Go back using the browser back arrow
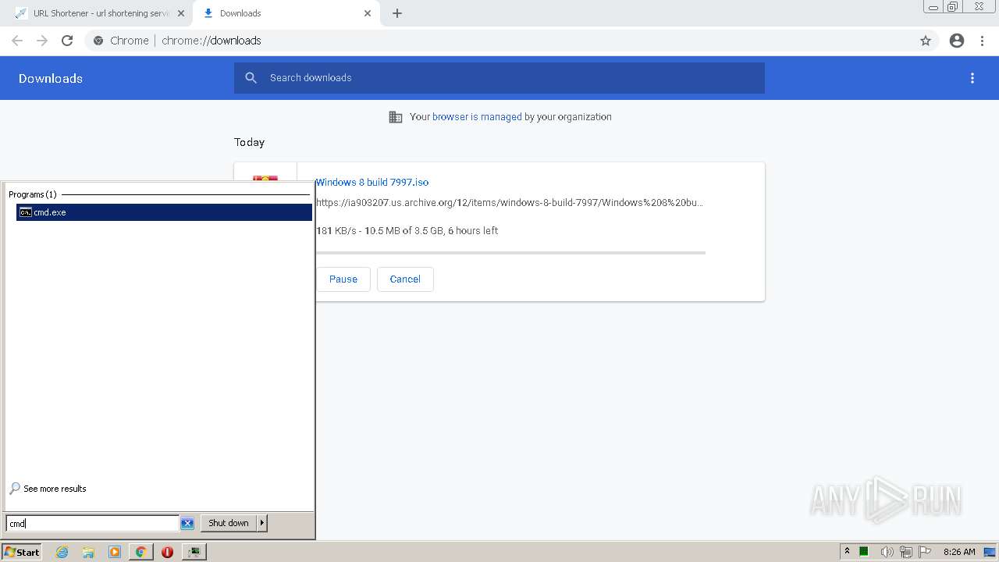Viewport: 999px width, 562px height. (17, 41)
